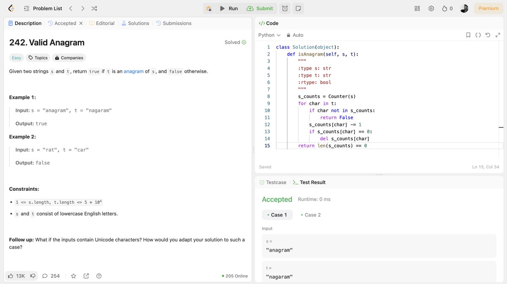The image size is (507, 284).
Task: Bookmark the code using the editor bookmark icon
Action: point(468,35)
